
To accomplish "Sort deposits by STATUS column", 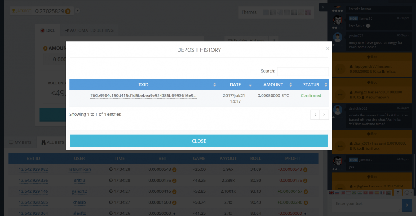I will [x=311, y=85].
